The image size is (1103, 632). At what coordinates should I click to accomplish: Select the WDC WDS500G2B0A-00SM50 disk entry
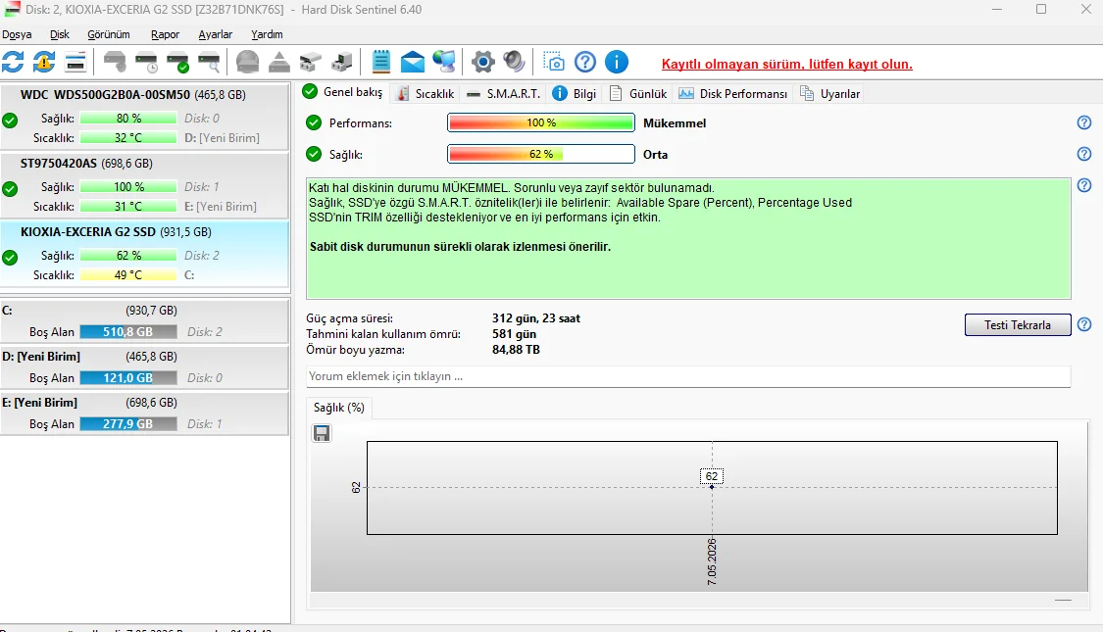[144, 117]
